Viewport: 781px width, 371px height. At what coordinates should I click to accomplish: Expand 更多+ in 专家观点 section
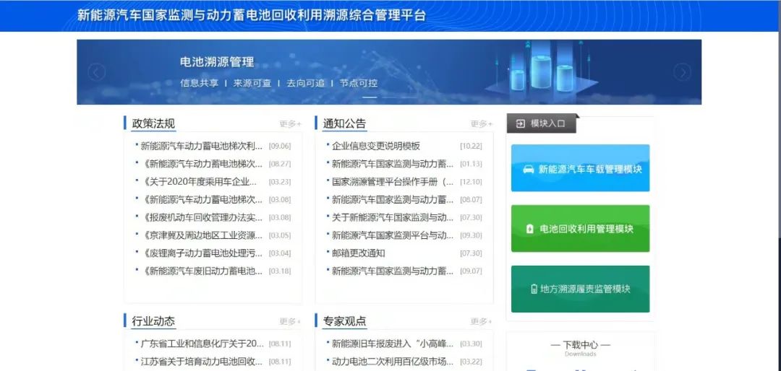tap(481, 322)
